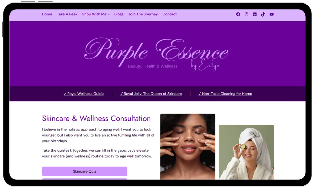Open Royal Jelly: The Queen of Skincare
Viewport: 314px width, 188px height.
tap(151, 94)
